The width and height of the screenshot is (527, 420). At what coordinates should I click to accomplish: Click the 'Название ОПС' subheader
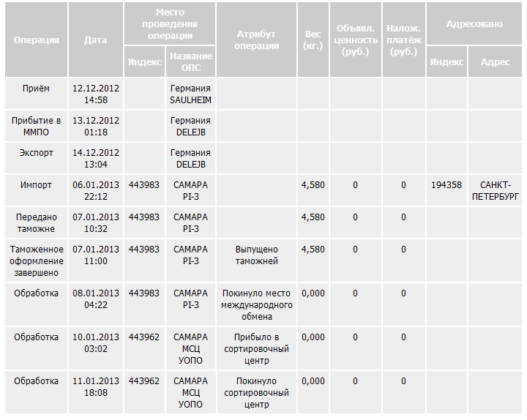pos(190,62)
